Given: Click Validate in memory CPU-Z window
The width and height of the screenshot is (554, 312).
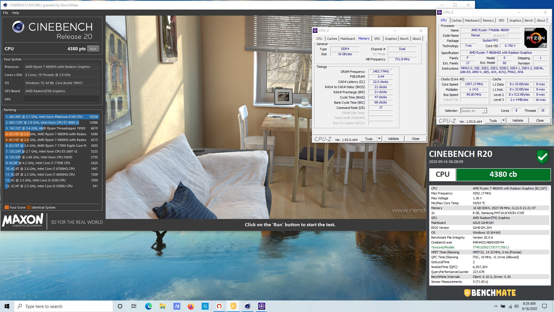Looking at the screenshot, I should point(393,139).
